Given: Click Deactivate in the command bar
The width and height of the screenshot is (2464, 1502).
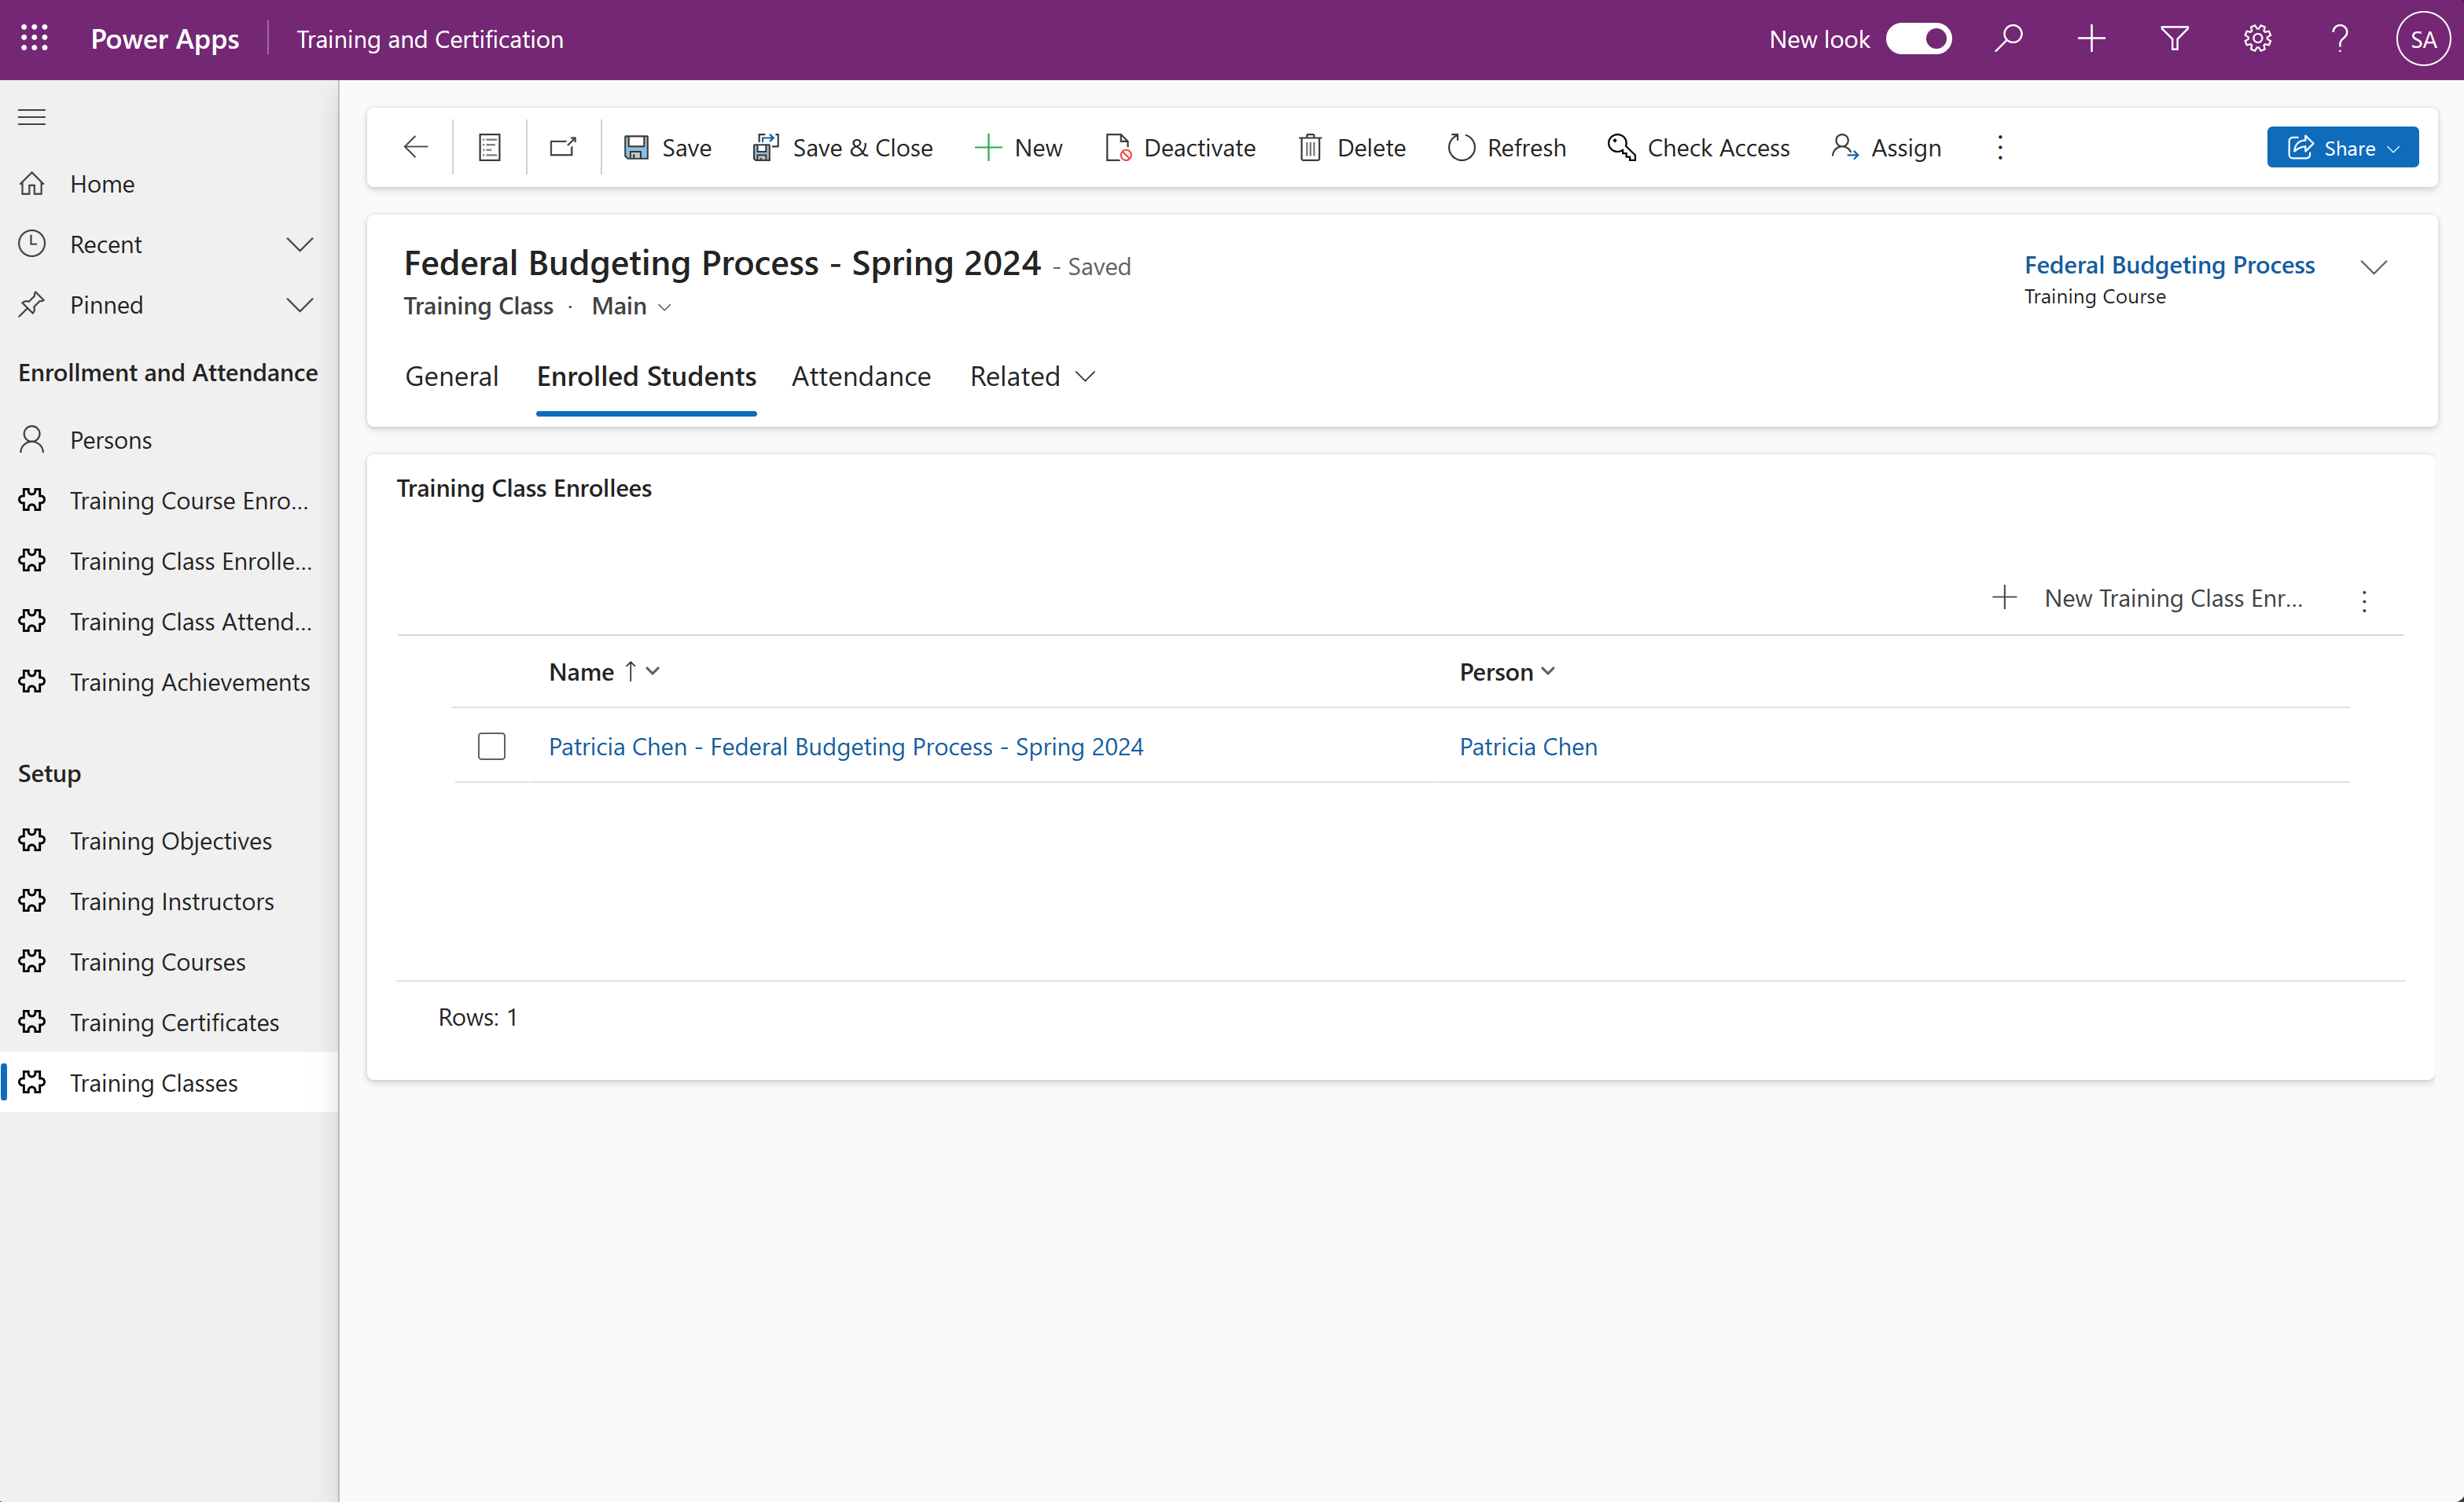Looking at the screenshot, I should (x=1180, y=148).
